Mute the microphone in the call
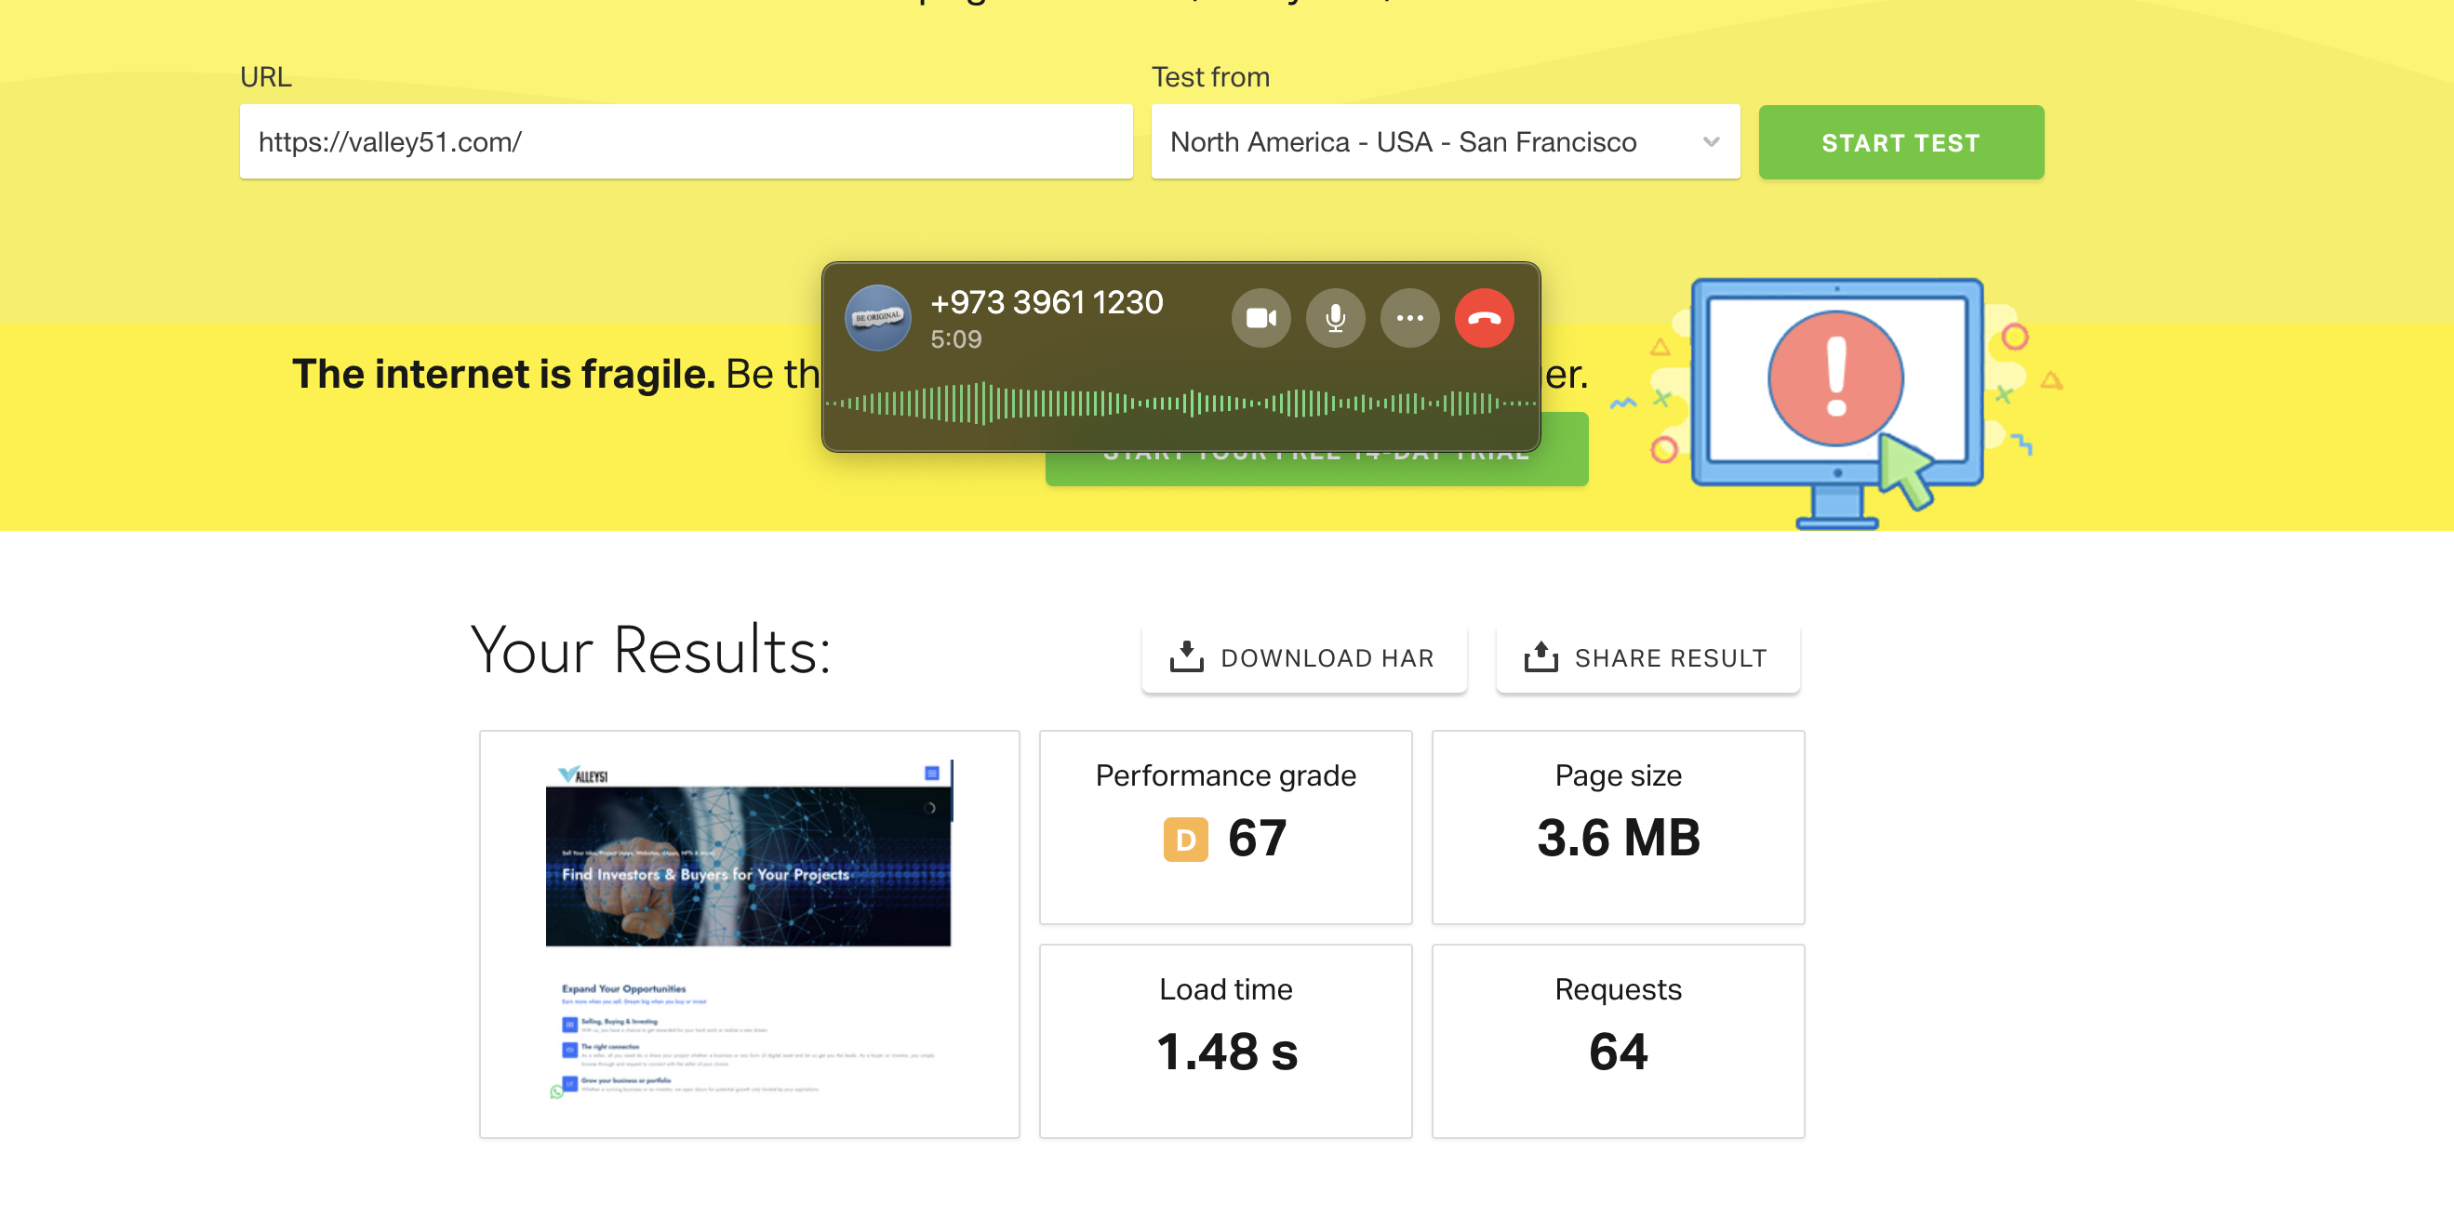 click(x=1335, y=318)
